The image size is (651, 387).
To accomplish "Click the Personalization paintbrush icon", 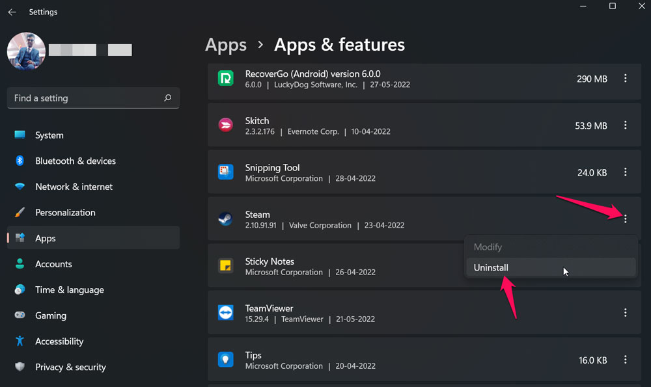I will pyautogui.click(x=20, y=212).
